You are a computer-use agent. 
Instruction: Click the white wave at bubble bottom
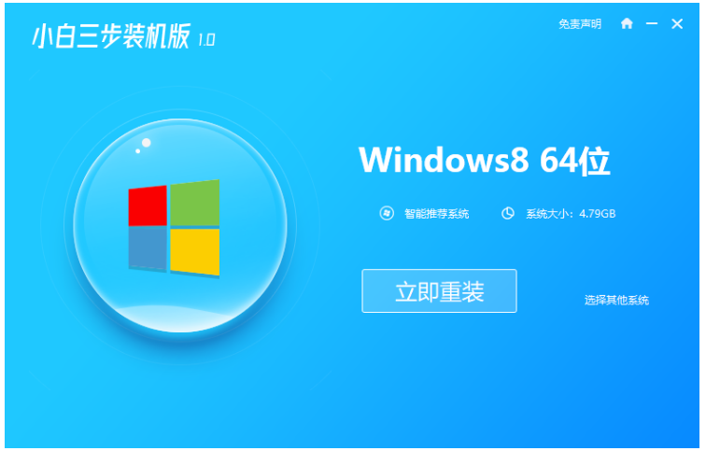(180, 318)
